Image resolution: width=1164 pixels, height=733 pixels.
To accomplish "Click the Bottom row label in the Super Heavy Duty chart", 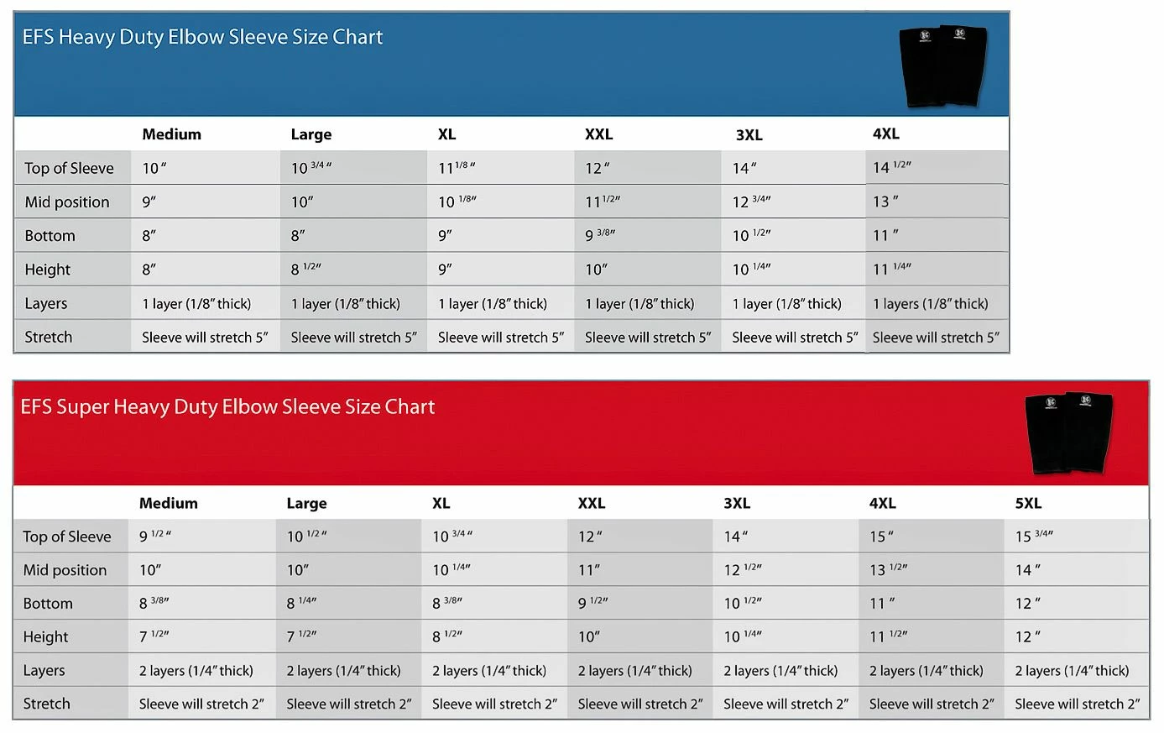I will (48, 604).
